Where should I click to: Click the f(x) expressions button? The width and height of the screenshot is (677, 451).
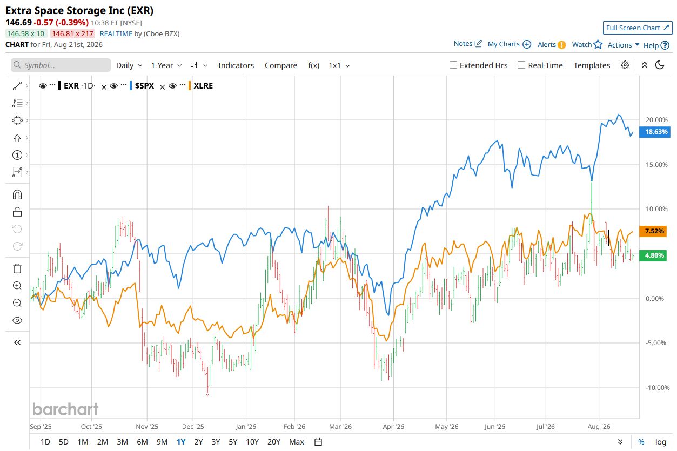click(314, 65)
